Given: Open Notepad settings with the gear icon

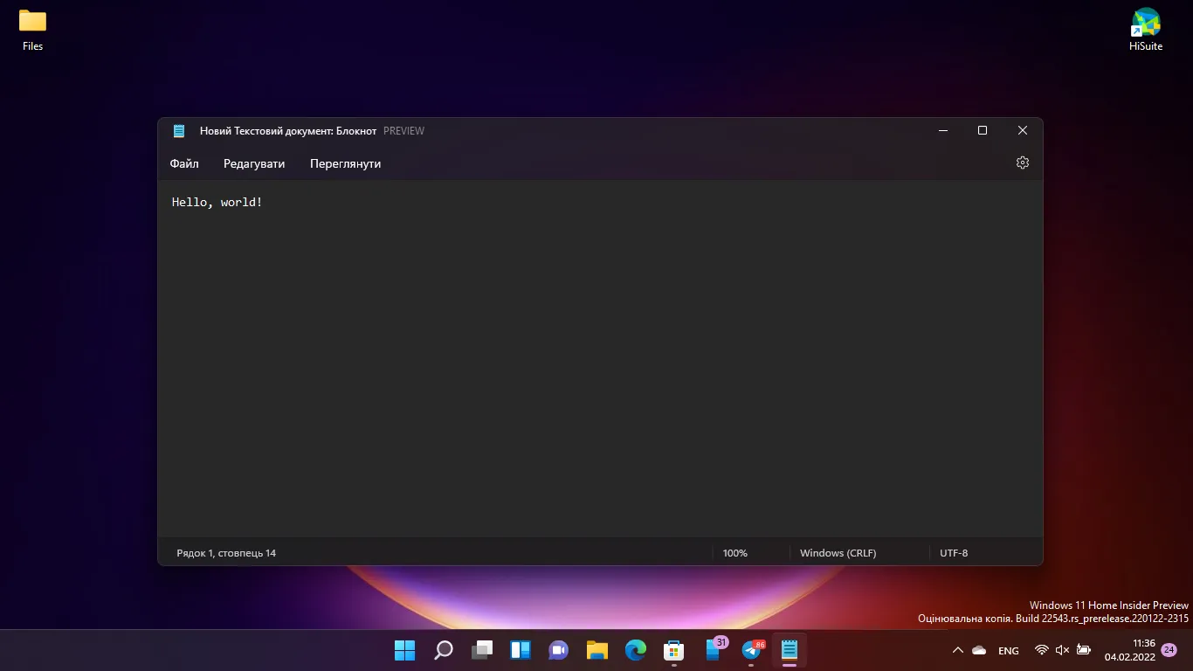Looking at the screenshot, I should pos(1022,163).
